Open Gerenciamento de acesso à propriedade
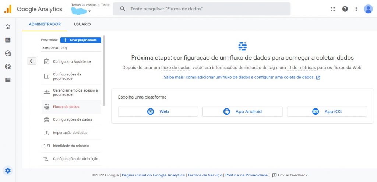The height and width of the screenshot is (182, 377). pyautogui.click(x=71, y=92)
